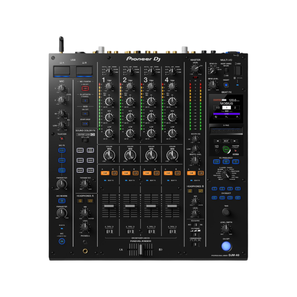Click the USB B port

point(84,71)
